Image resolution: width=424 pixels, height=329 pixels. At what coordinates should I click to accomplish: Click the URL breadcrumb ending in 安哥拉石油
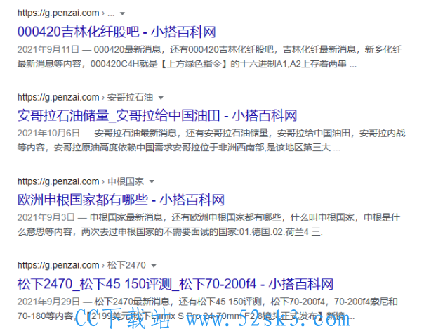86,97
